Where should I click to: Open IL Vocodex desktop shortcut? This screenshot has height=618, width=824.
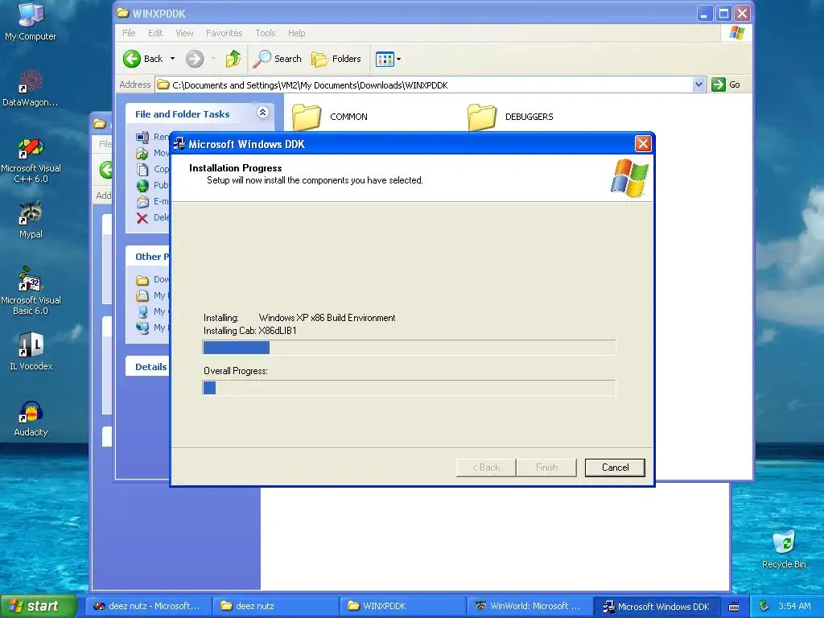31,351
